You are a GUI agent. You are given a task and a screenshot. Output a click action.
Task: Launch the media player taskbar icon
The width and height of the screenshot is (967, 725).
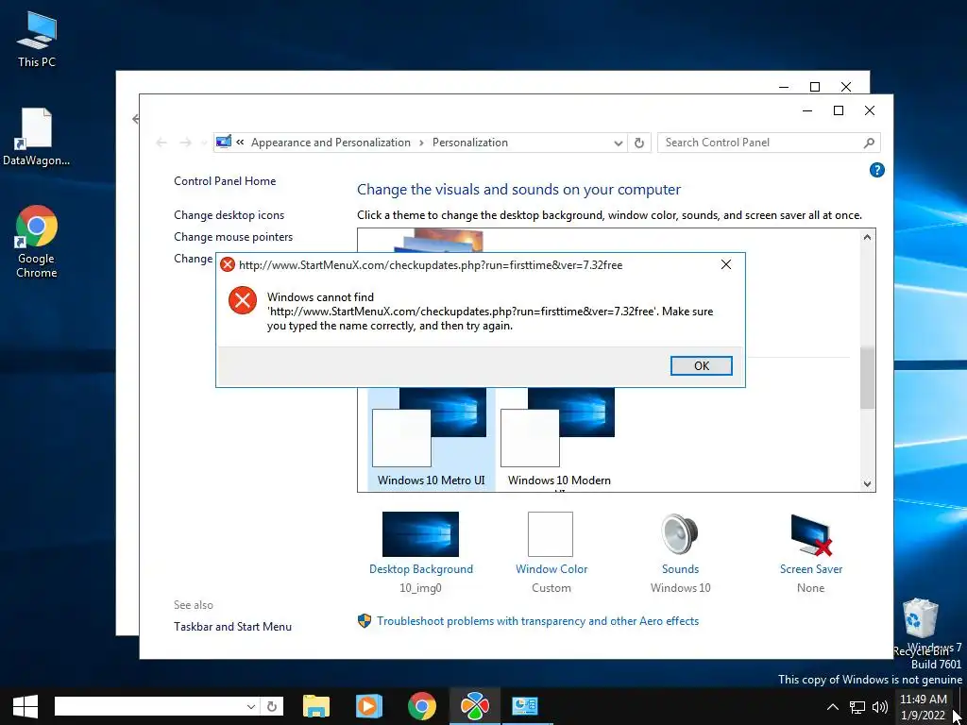(x=369, y=706)
